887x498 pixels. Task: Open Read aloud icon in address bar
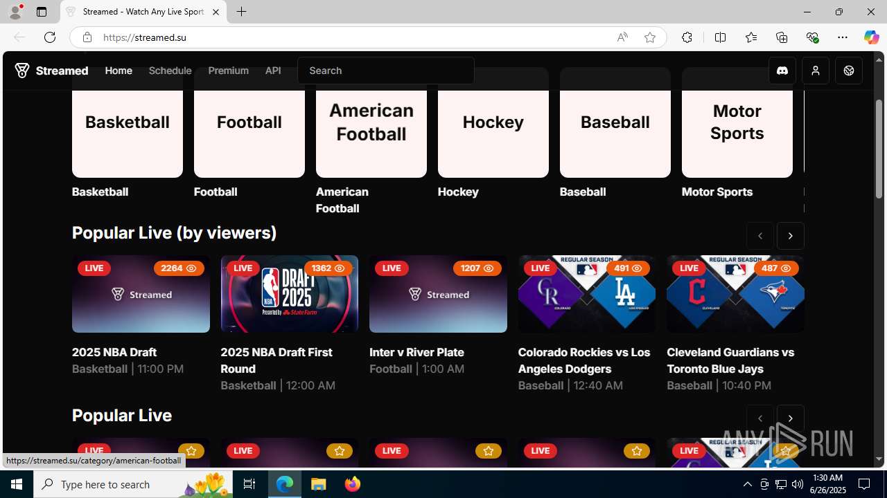(622, 37)
